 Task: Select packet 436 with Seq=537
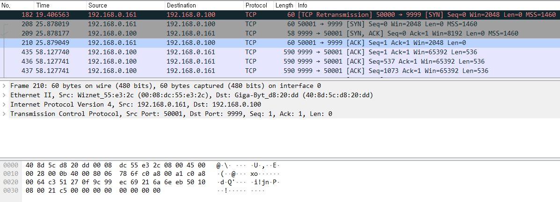pyautogui.click(x=280, y=61)
